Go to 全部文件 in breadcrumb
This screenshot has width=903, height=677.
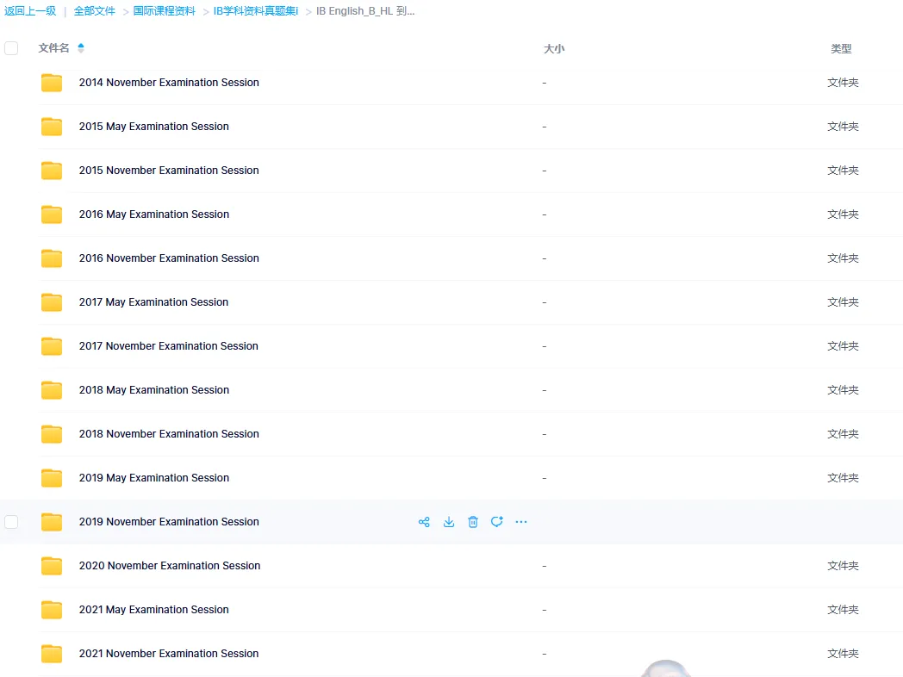point(95,11)
